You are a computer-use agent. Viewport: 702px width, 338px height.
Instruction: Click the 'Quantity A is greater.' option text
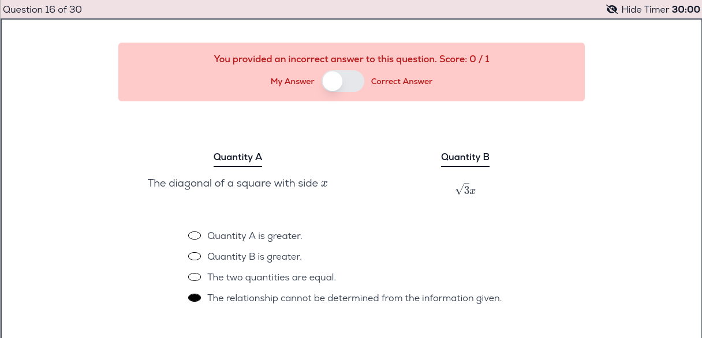click(x=255, y=236)
